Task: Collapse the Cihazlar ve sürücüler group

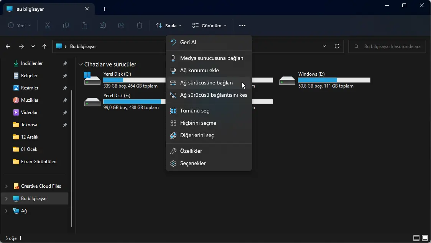Action: (81, 64)
